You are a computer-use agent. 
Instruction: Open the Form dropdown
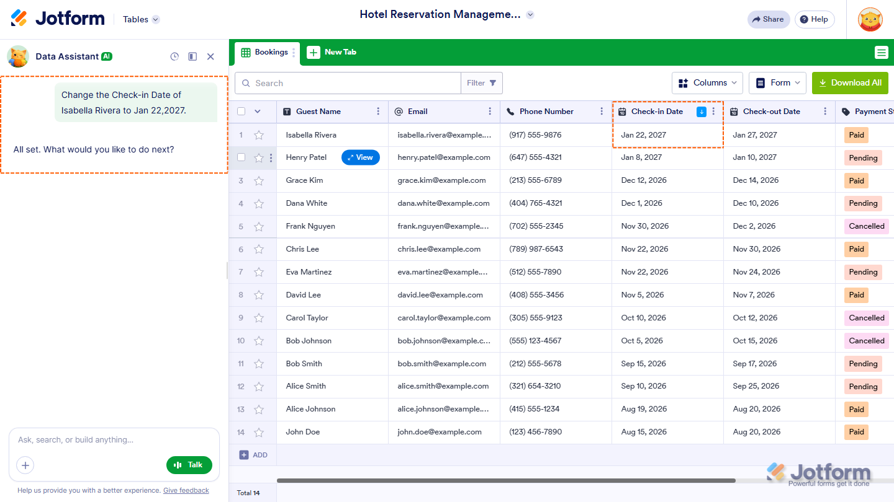click(777, 83)
